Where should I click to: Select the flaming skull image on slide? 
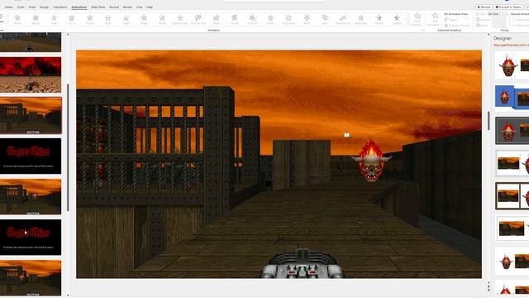[x=371, y=161]
